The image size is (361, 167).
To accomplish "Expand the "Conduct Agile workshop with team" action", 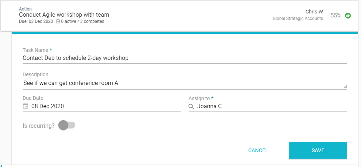I will (64, 15).
